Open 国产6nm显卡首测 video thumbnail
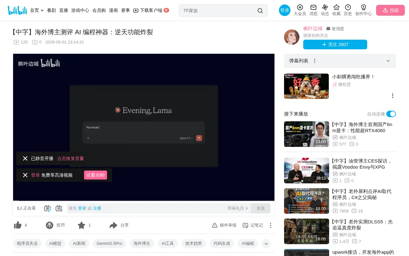409x256 pixels. (306, 134)
